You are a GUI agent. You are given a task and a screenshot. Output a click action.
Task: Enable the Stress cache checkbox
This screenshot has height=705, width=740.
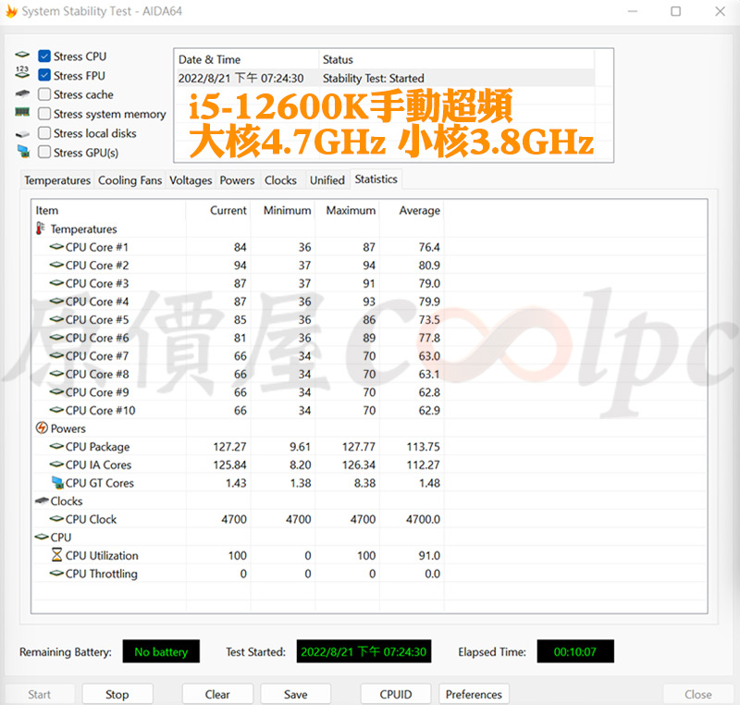[x=44, y=94]
